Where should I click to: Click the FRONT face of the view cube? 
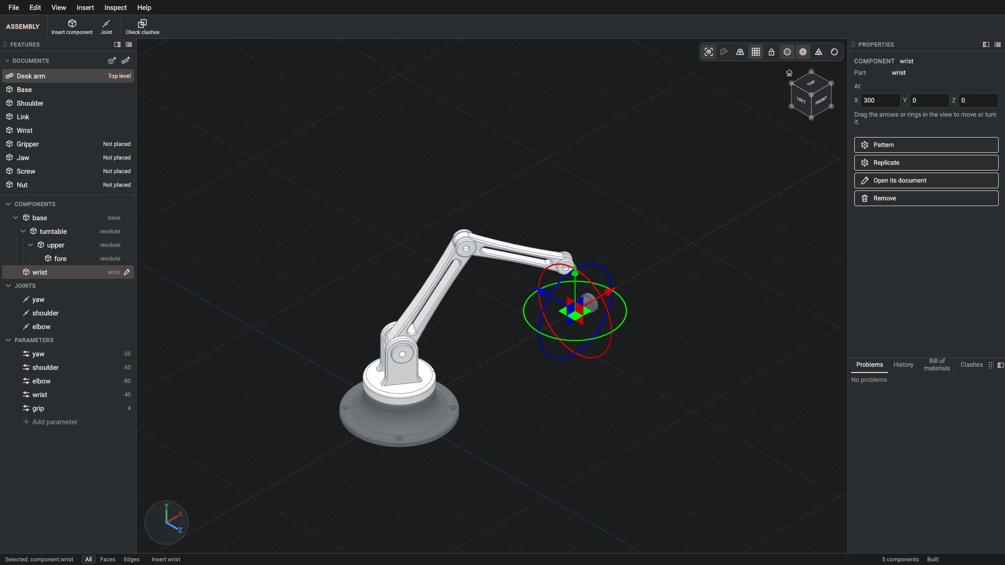click(821, 101)
